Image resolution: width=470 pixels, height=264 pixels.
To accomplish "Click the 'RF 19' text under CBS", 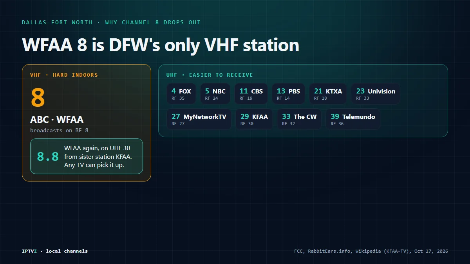I will tap(246, 99).
